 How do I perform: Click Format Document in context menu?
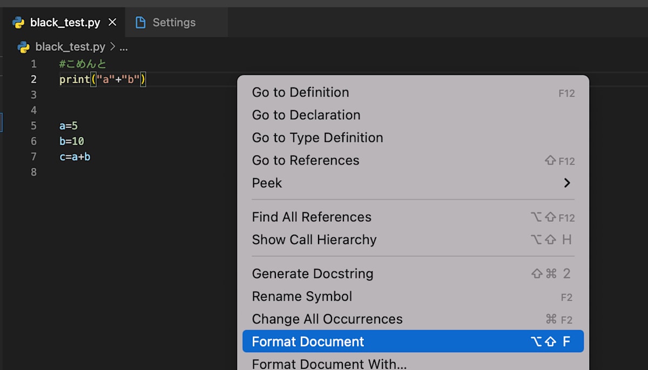pyautogui.click(x=413, y=341)
